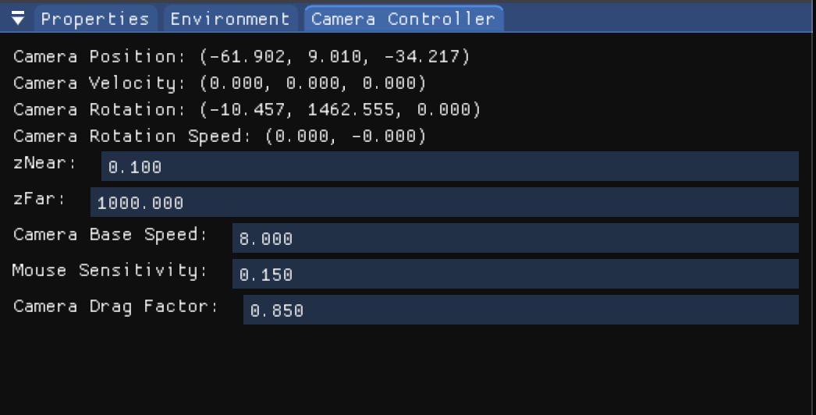Select the Camera Drag Factor value field
The height and width of the screenshot is (415, 816).
click(x=520, y=310)
